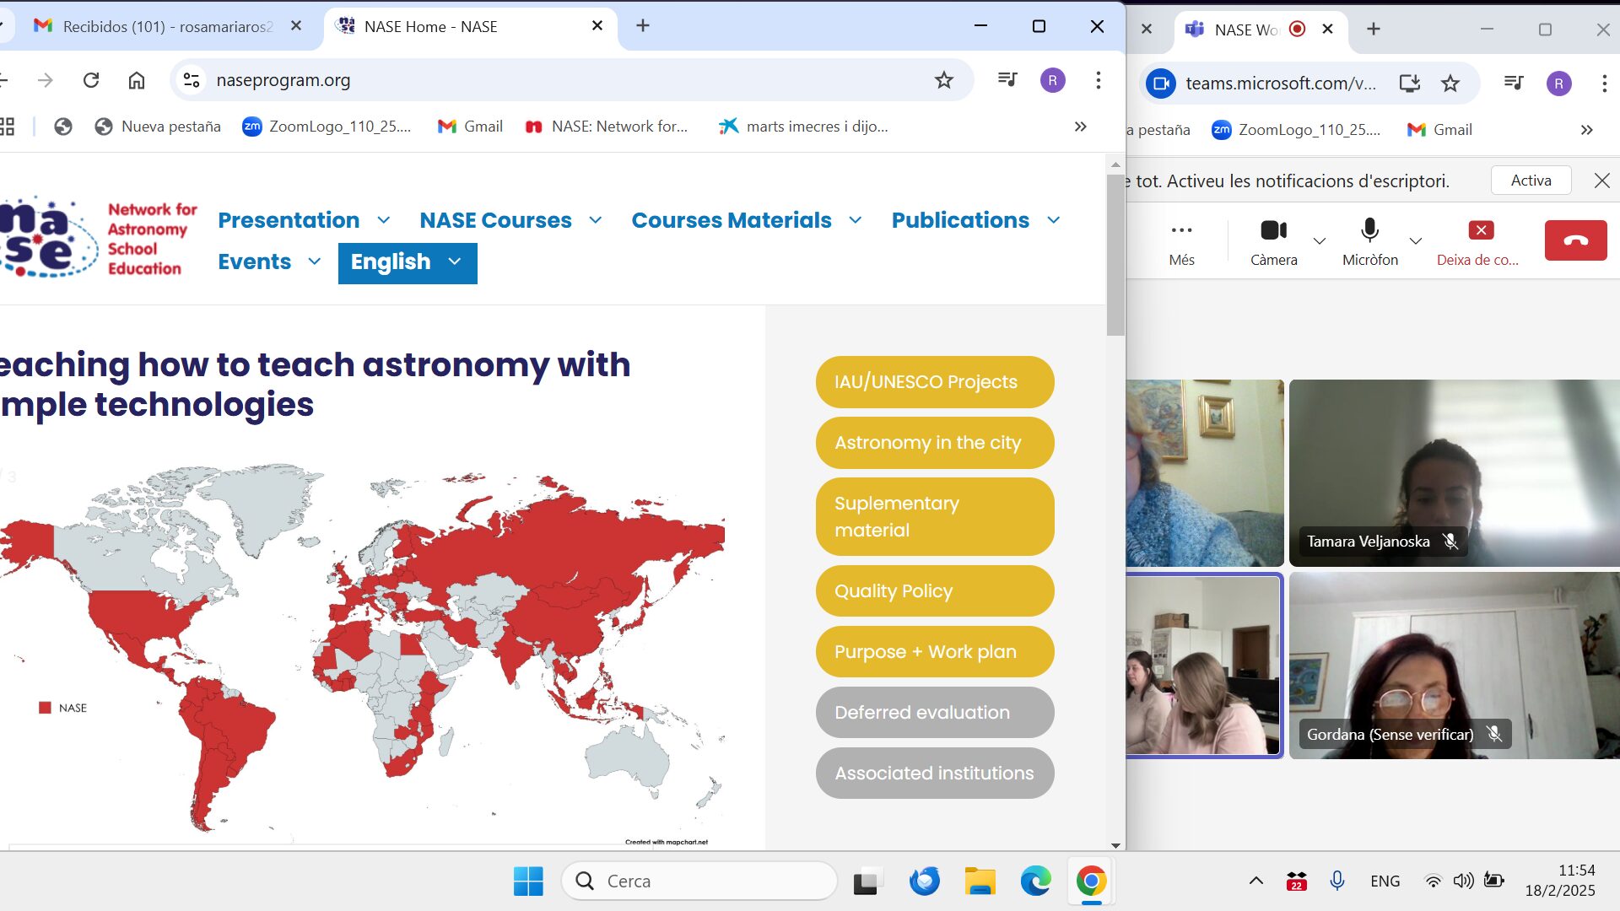Open Deferred evaluation
This screenshot has width=1620, height=911.
tap(935, 713)
